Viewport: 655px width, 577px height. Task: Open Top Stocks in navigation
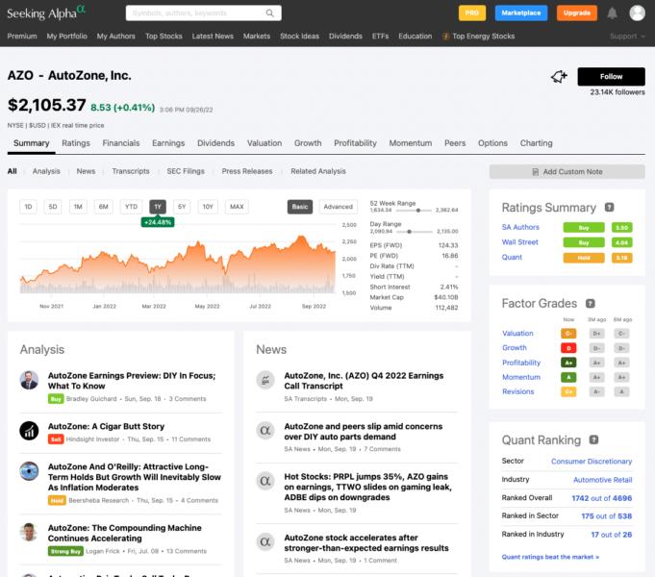(x=164, y=37)
